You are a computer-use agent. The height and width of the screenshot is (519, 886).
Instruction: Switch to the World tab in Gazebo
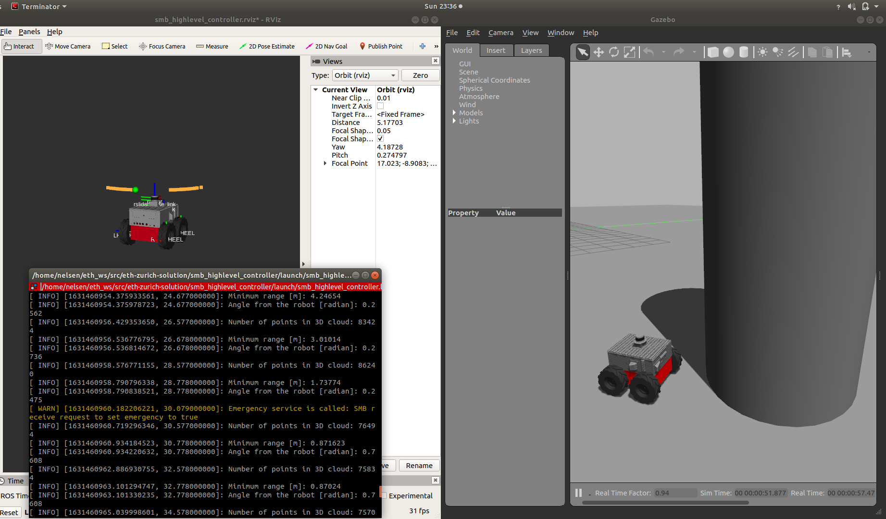(462, 50)
